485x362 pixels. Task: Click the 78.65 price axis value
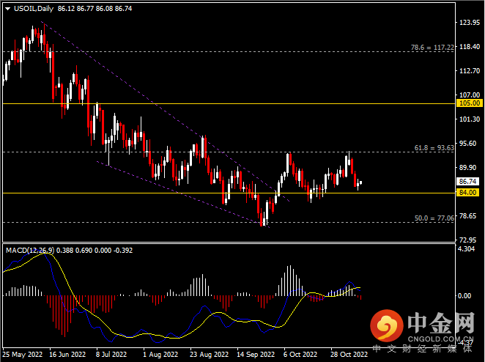point(467,215)
